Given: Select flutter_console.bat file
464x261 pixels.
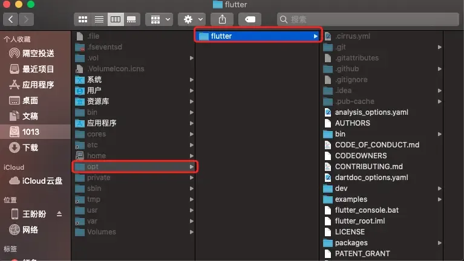Looking at the screenshot, I should [382, 210].
